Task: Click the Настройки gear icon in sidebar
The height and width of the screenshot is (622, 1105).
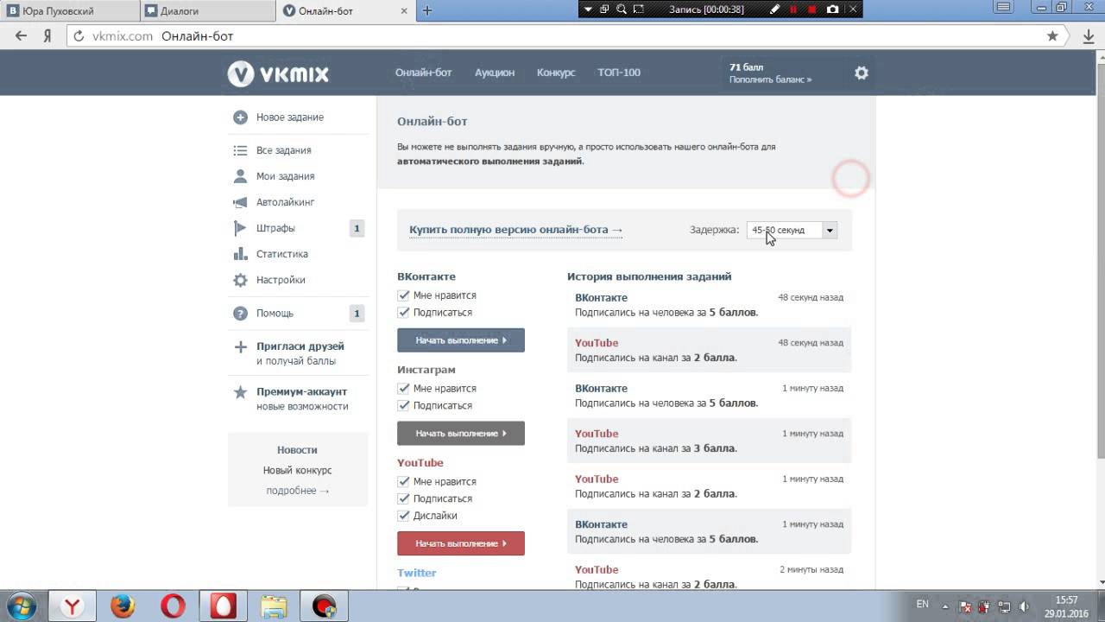Action: (x=240, y=280)
